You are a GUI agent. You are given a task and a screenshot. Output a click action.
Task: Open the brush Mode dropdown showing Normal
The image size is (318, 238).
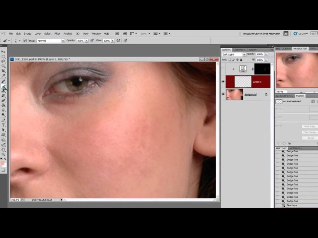click(51, 41)
